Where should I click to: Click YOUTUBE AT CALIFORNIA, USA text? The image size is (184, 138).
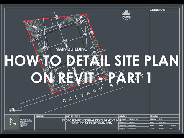pos(92,123)
